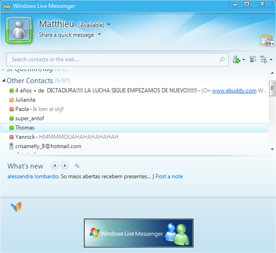Show previous What's new item
This screenshot has height=253, width=276.
[55, 166]
